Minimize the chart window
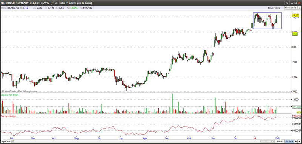 [292, 3]
